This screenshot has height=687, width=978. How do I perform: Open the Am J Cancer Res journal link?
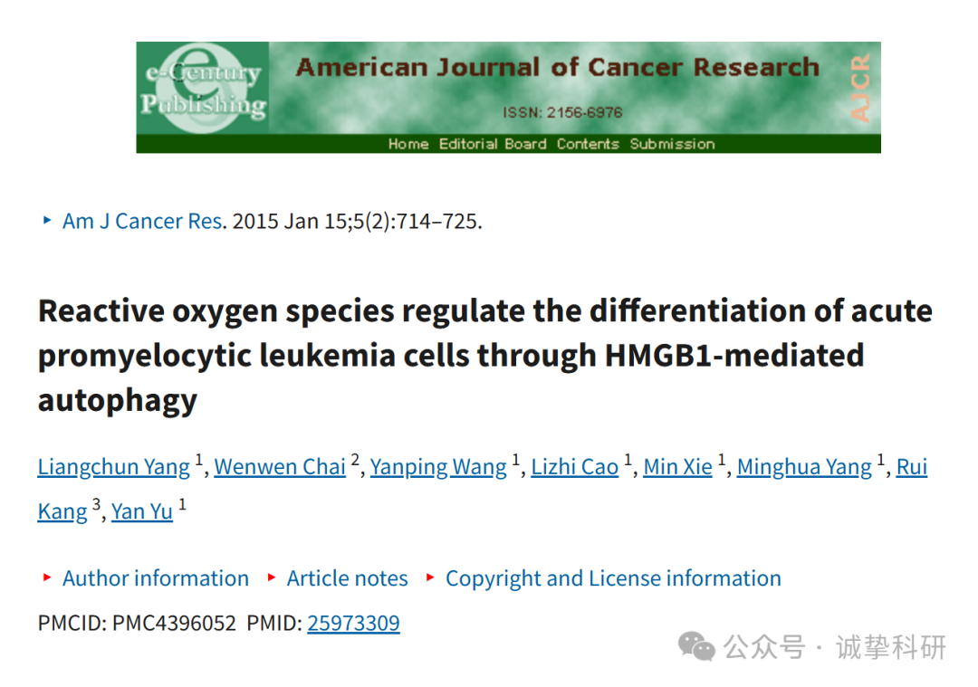[142, 222]
